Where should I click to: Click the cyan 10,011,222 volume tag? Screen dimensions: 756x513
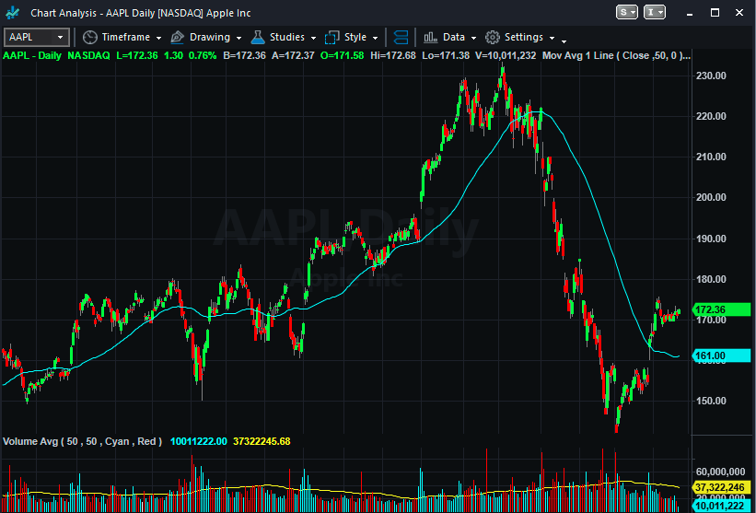[x=722, y=506]
